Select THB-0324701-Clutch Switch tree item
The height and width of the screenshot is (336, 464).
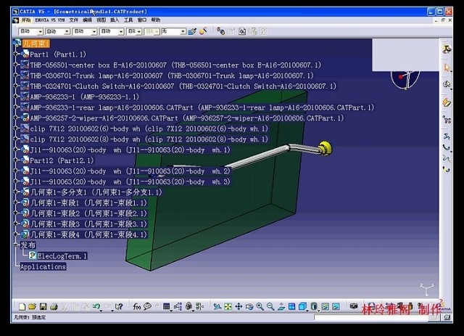[x=183, y=86]
